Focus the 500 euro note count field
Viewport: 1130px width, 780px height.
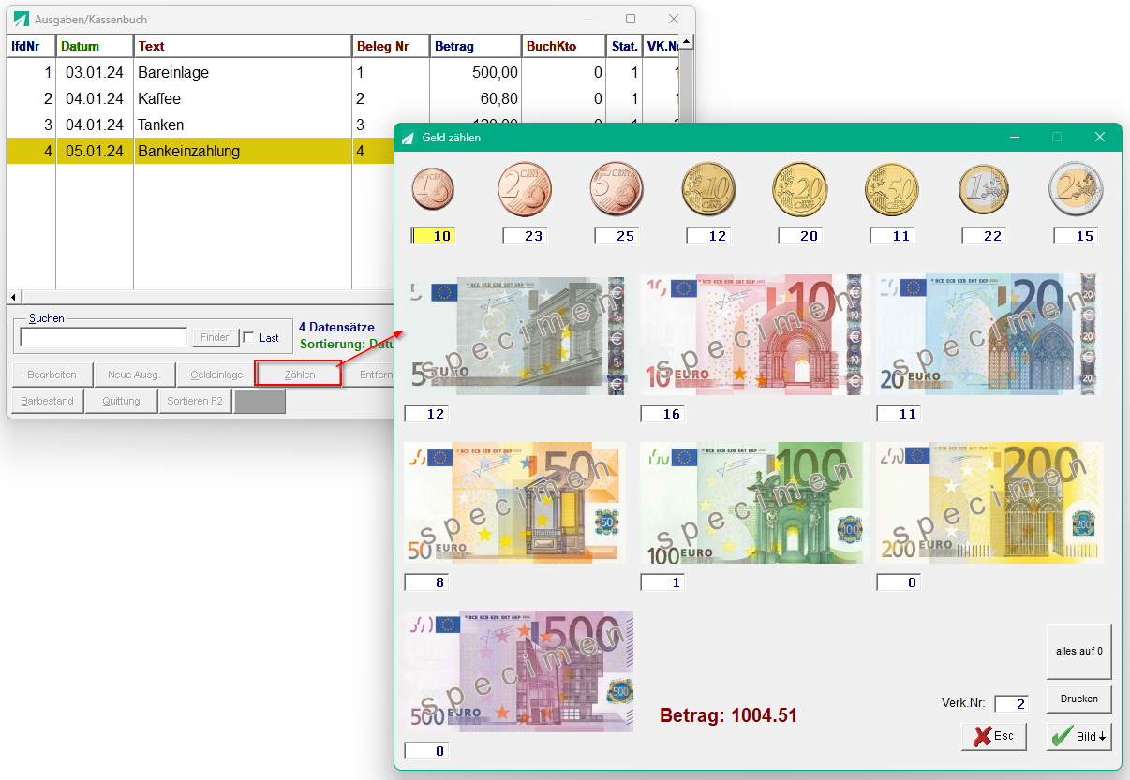[426, 751]
